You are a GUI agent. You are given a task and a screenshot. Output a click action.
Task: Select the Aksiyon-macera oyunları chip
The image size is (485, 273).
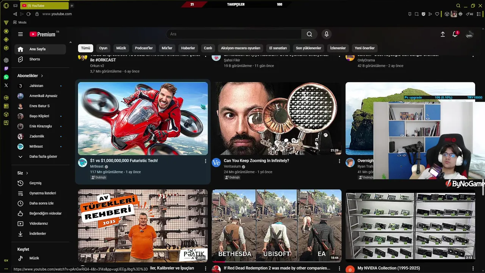(241, 48)
